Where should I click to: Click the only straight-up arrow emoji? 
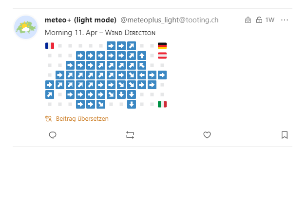coord(142,56)
